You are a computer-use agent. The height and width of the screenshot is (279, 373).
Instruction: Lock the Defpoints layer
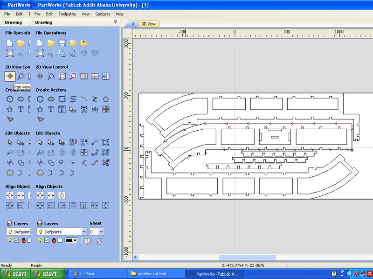coord(54,240)
